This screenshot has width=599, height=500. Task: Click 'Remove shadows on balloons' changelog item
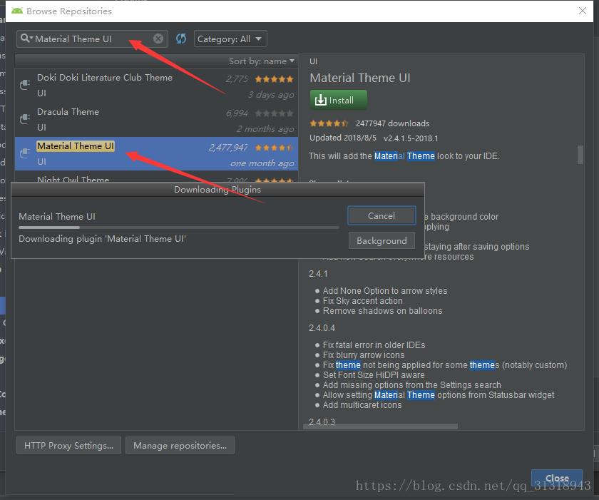click(x=382, y=311)
